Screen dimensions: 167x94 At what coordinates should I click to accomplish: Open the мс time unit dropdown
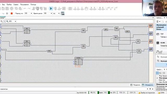(x=59, y=13)
